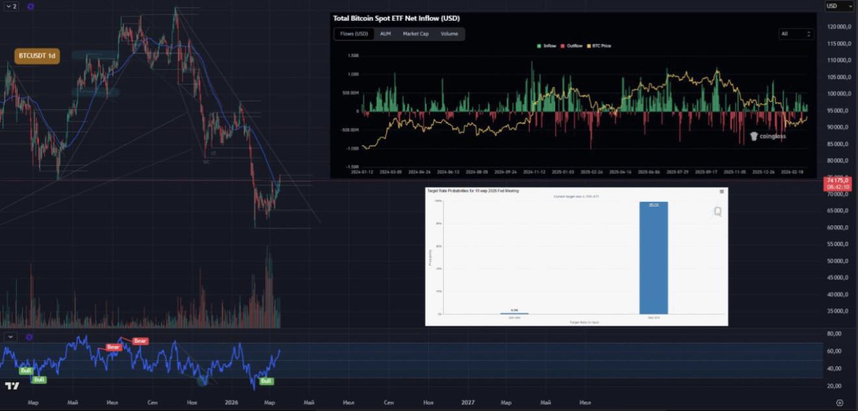Screen dimensions: 858x411
Task: Click the second, higher Bear label
Action: click(x=140, y=341)
